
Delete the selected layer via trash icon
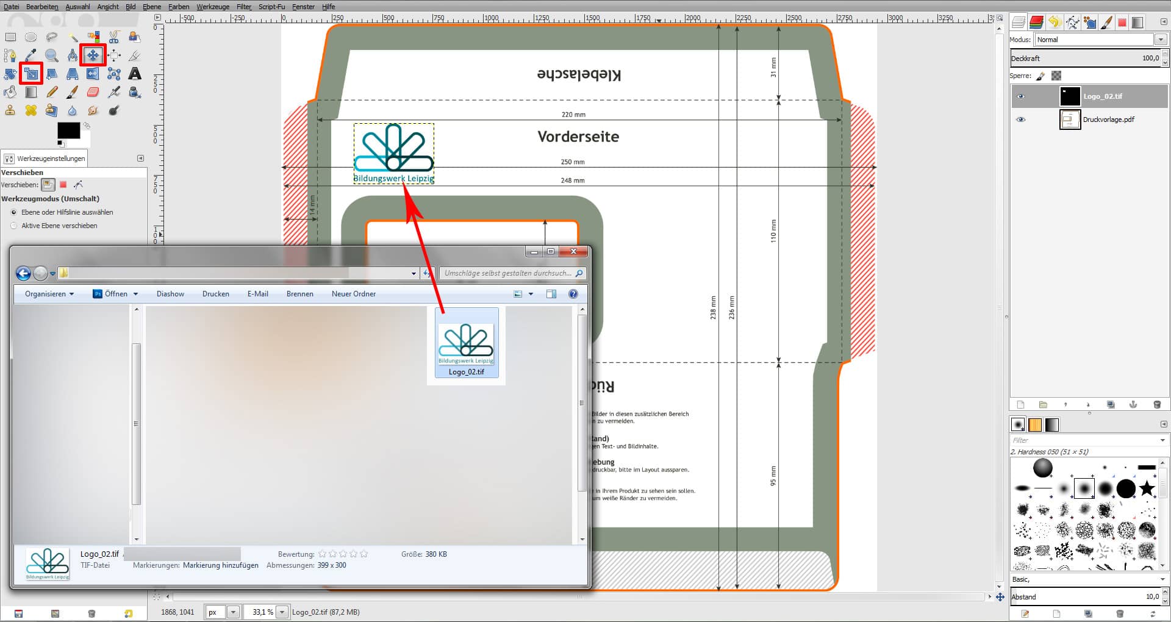(1157, 404)
